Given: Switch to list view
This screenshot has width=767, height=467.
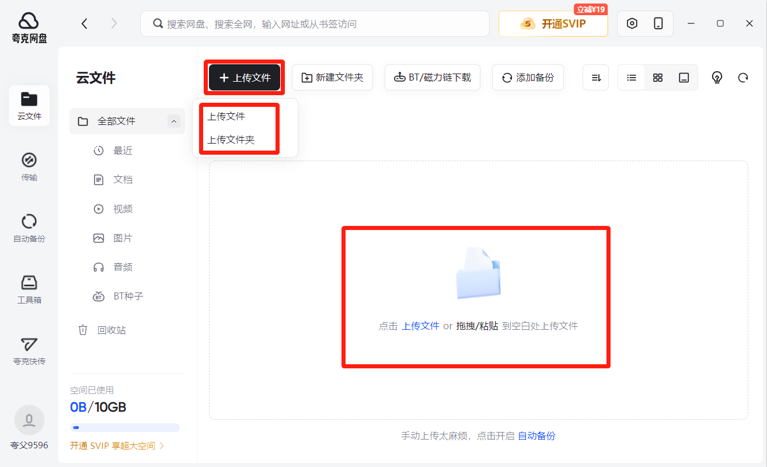Looking at the screenshot, I should click(632, 78).
